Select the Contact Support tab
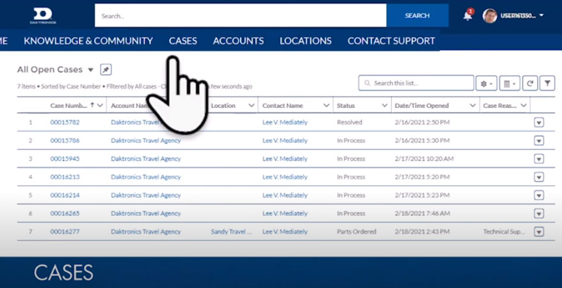 [x=391, y=41]
